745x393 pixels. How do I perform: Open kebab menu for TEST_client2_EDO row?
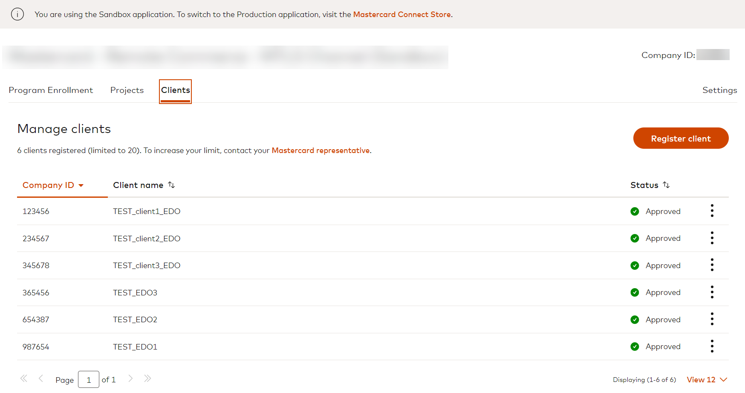712,238
